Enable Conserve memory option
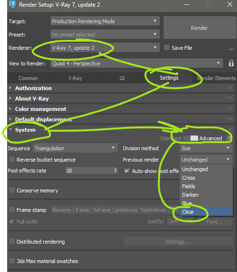The height and width of the screenshot is (272, 237). coord(12,190)
